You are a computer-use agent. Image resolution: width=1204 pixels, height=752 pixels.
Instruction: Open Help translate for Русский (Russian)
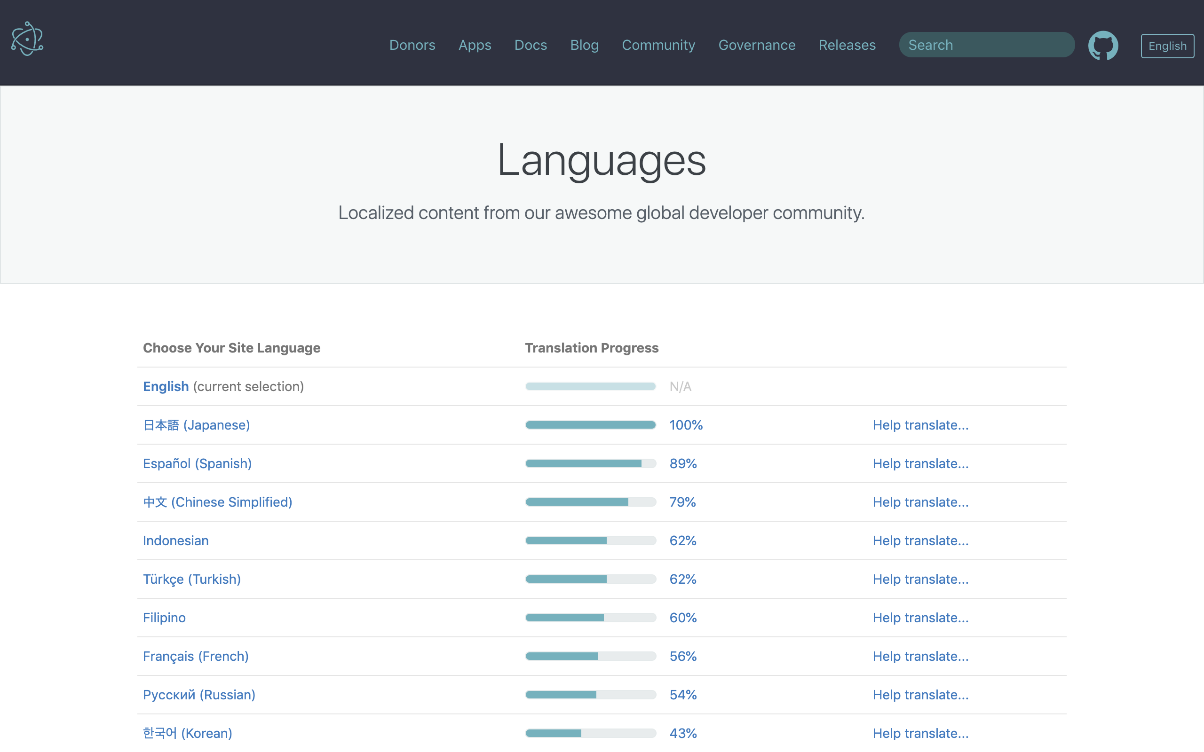point(920,694)
